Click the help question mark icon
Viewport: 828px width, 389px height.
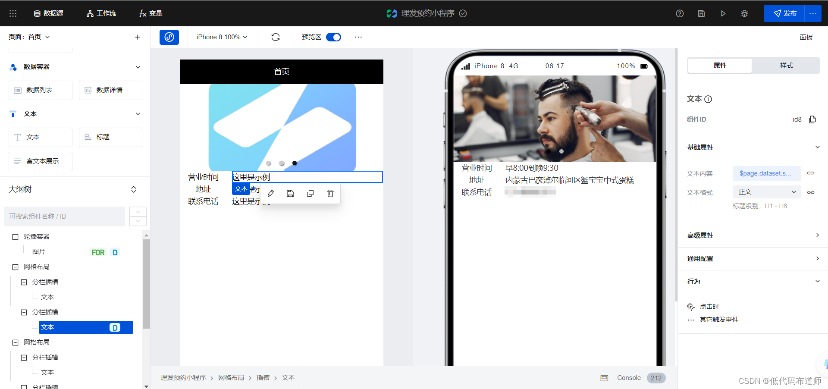(680, 13)
